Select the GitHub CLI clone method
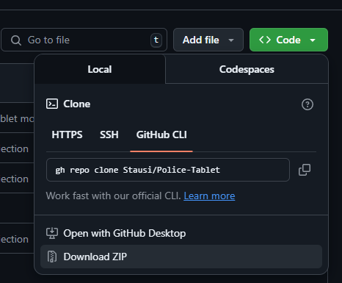 click(161, 135)
